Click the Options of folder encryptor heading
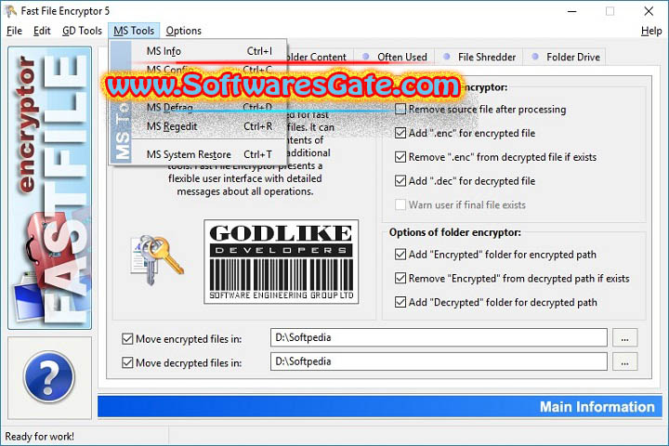669x446 pixels. 454,232
